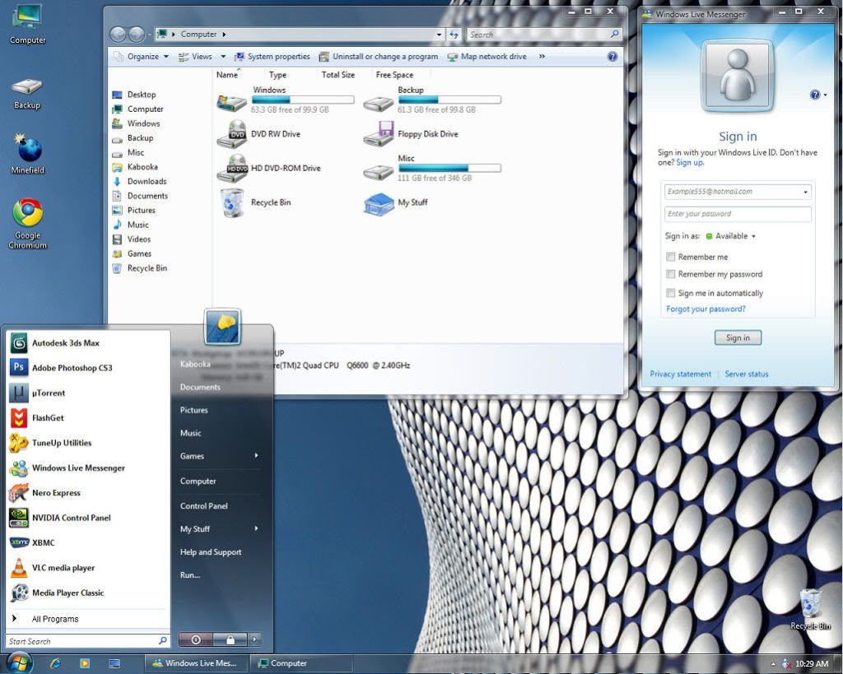
Task: Select the Backup drive desktop icon
Action: tap(27, 94)
